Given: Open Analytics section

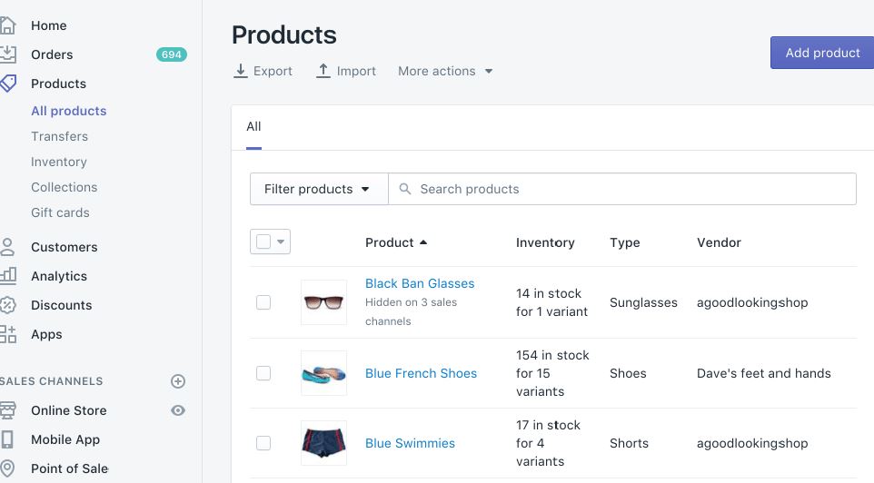Looking at the screenshot, I should click(x=59, y=276).
